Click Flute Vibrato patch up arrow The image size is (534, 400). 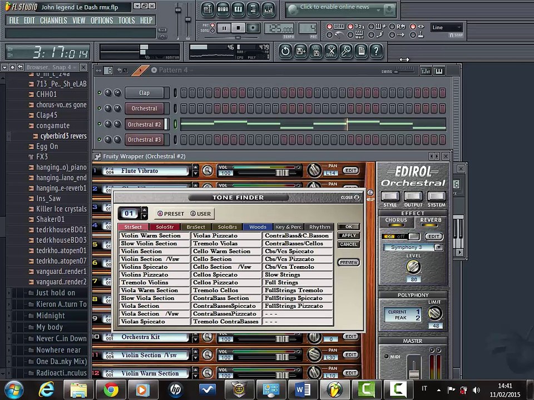click(x=195, y=167)
